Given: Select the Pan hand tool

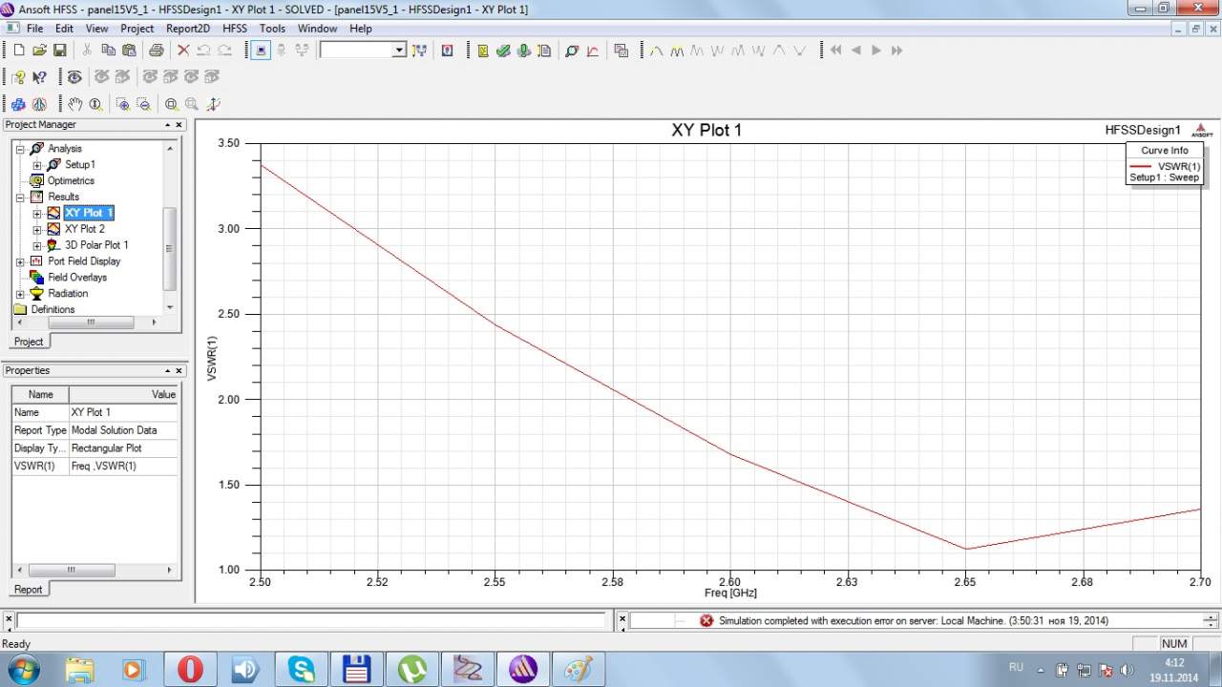Looking at the screenshot, I should [x=74, y=104].
